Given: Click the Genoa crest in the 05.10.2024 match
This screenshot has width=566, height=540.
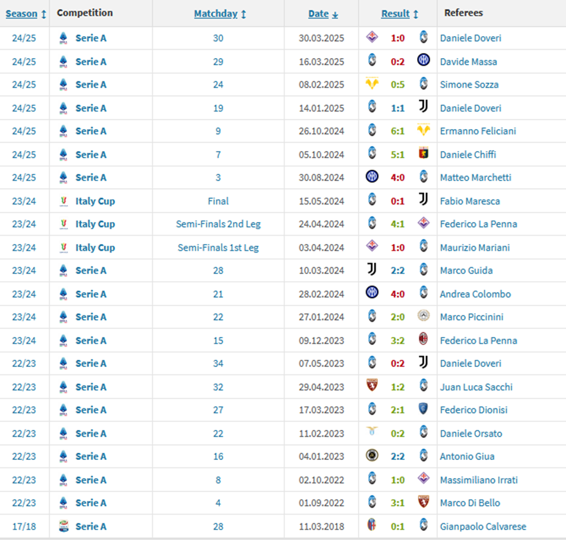Looking at the screenshot, I should [x=423, y=154].
